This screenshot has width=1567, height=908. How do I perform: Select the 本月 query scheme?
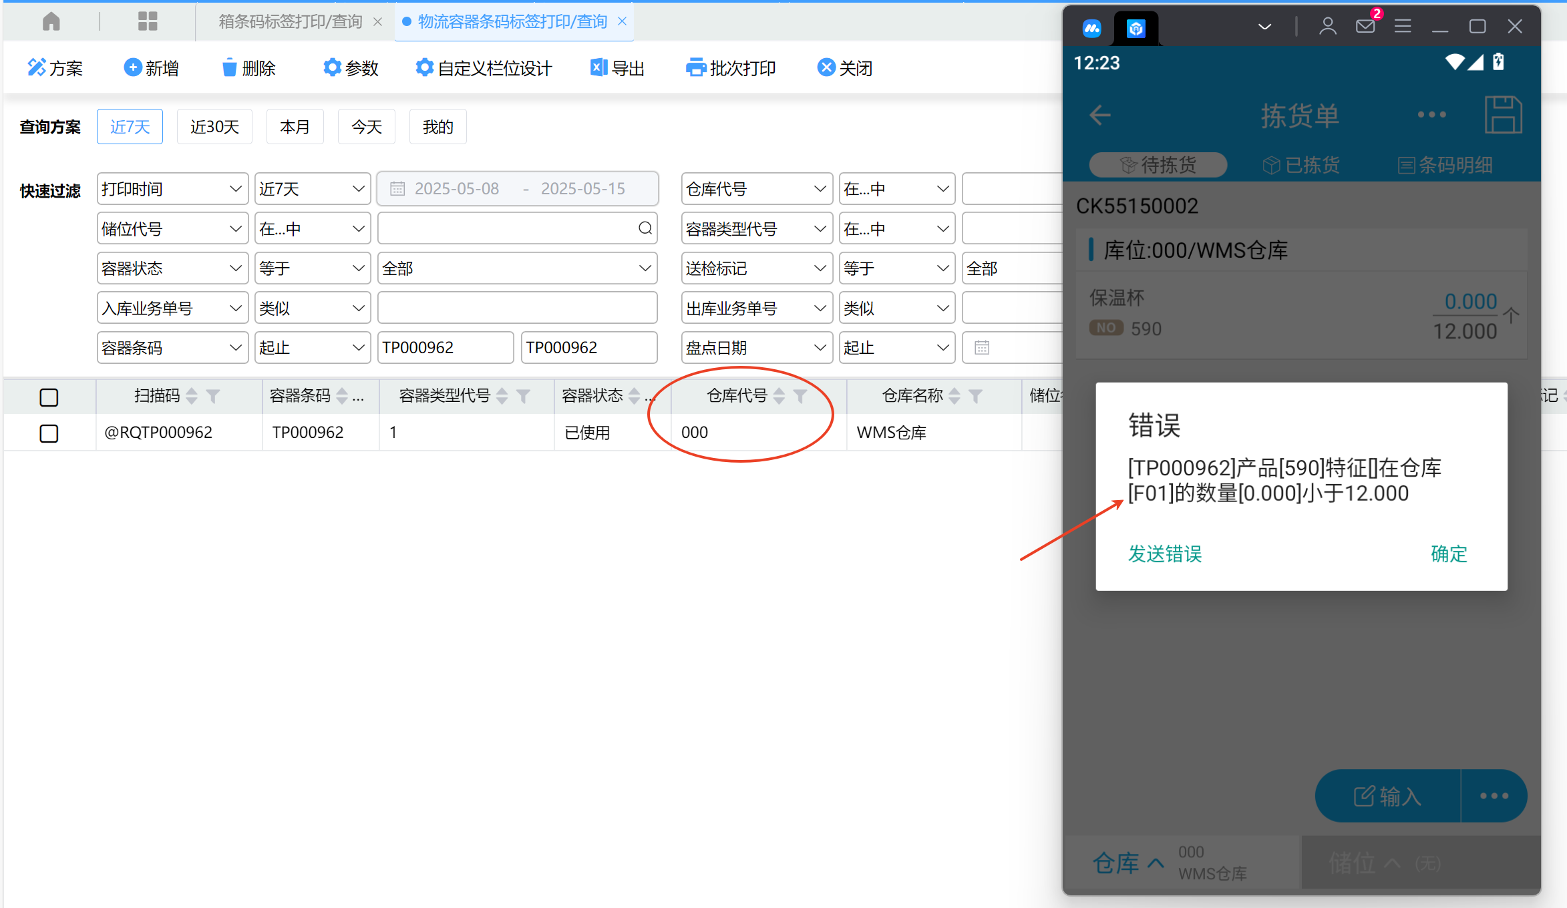point(295,126)
